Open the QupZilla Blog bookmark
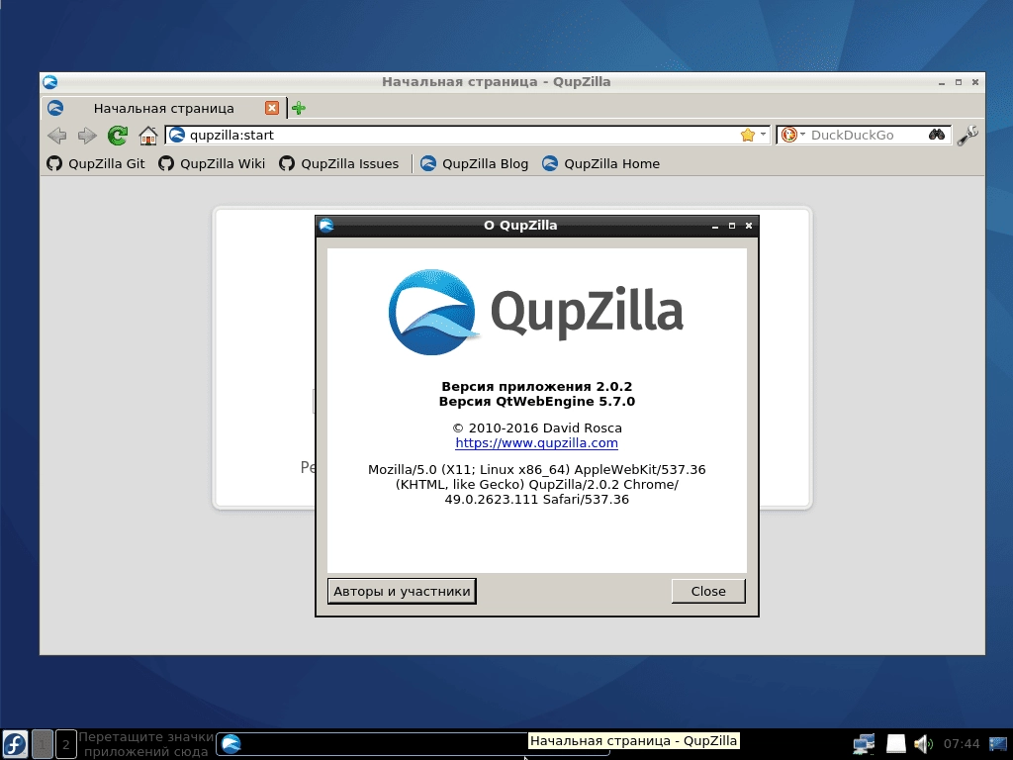Viewport: 1013px width, 760px height. click(x=474, y=163)
